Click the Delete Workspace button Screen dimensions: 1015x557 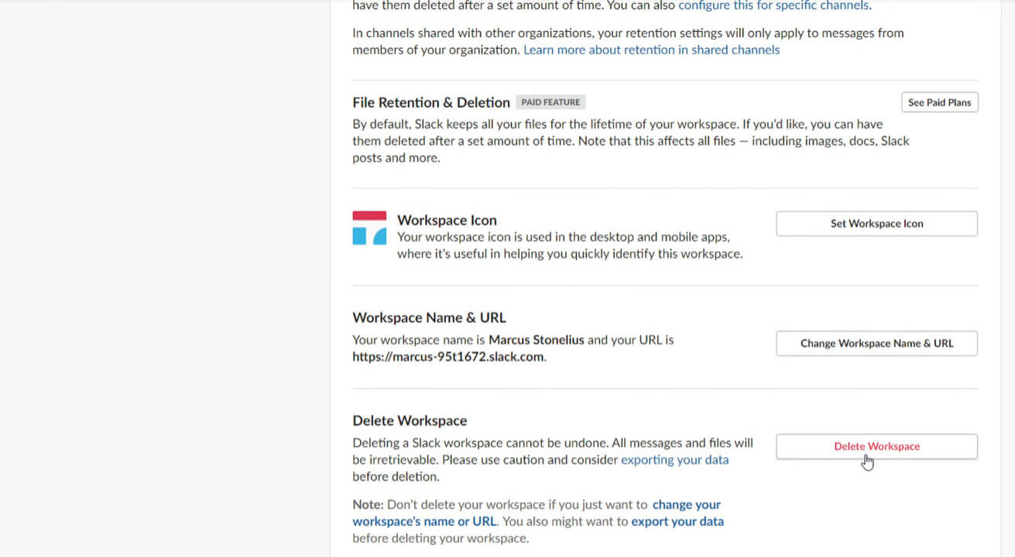pos(876,446)
